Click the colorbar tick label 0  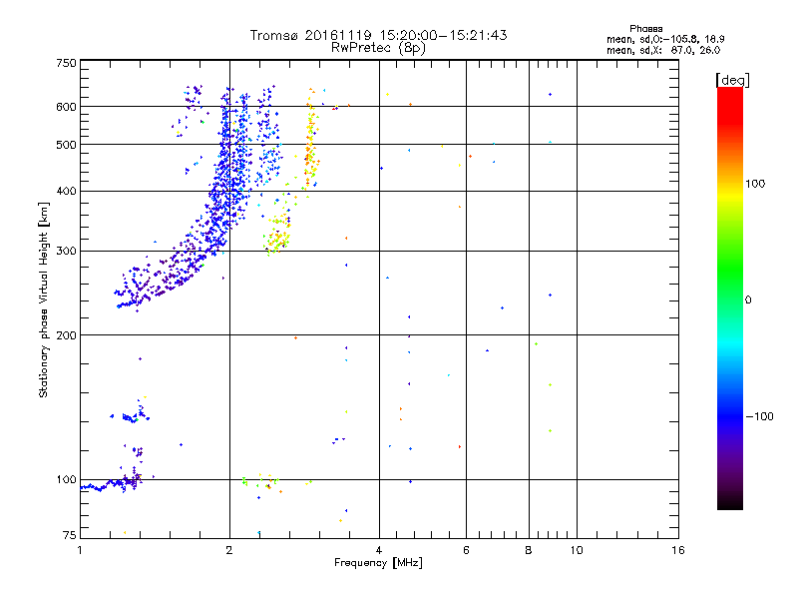pyautogui.click(x=748, y=300)
